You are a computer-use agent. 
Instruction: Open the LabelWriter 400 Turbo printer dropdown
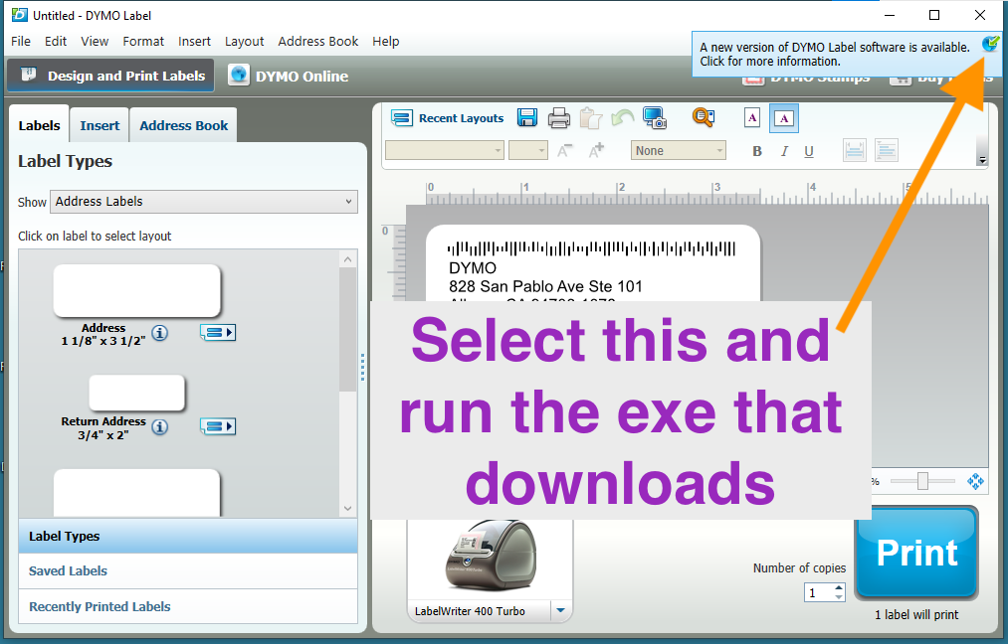(560, 610)
